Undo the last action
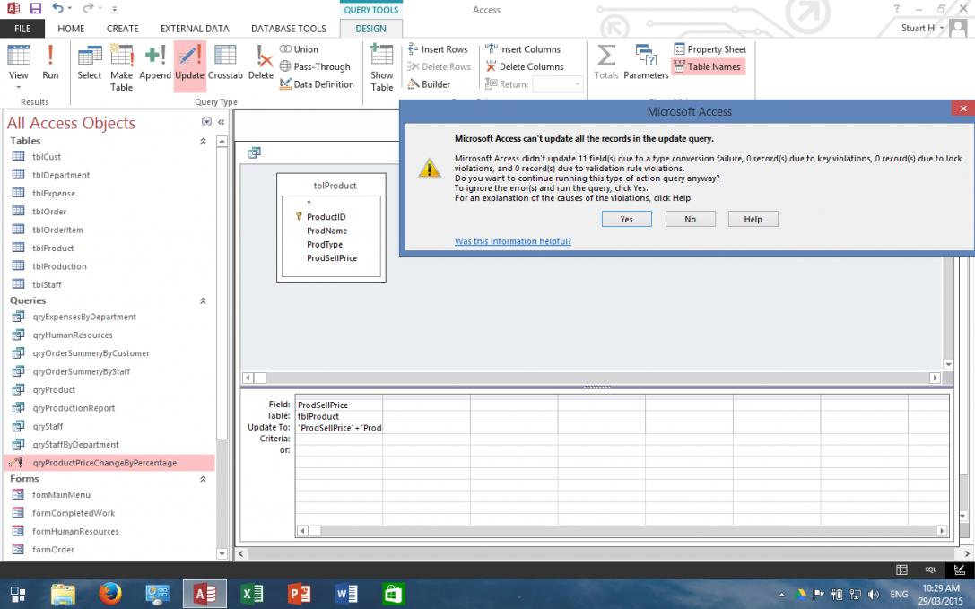 click(x=57, y=9)
